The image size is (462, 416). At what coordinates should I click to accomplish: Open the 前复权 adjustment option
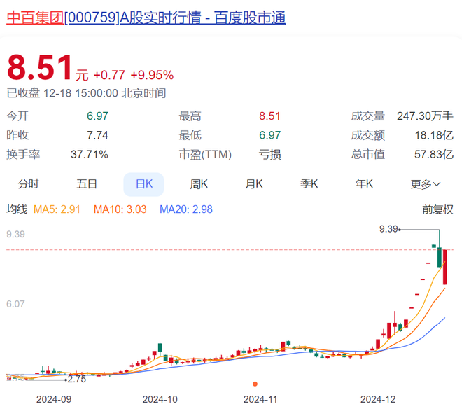pyautogui.click(x=437, y=209)
